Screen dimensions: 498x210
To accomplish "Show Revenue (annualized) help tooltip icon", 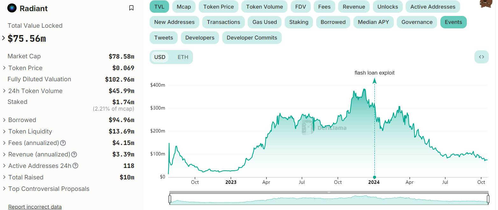I will [x=74, y=155].
